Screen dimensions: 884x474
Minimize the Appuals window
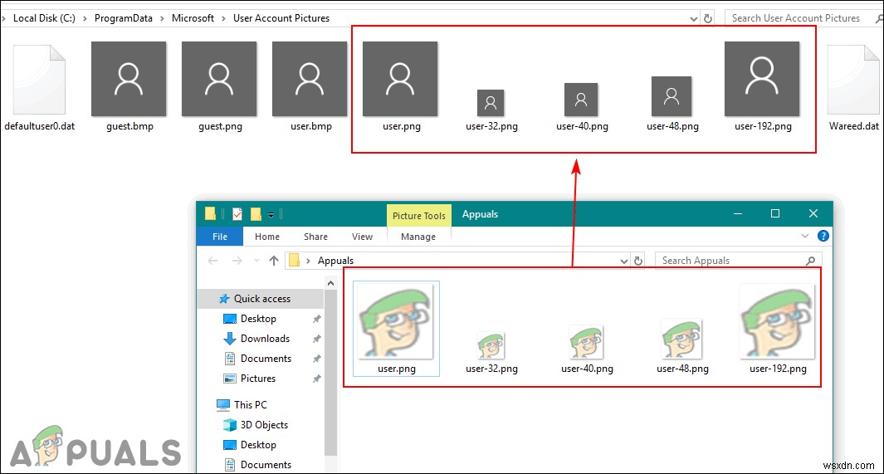click(737, 213)
